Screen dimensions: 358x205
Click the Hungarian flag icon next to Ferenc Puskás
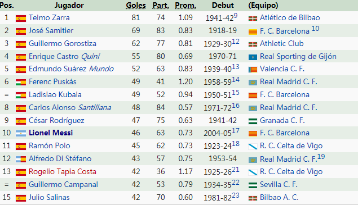tap(21, 83)
